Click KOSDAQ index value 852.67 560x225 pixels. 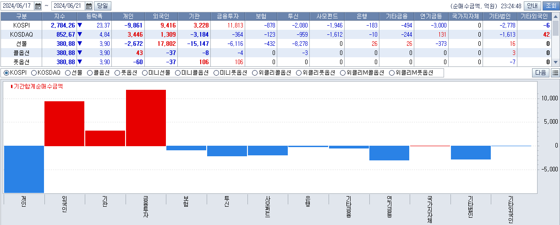tap(65, 34)
